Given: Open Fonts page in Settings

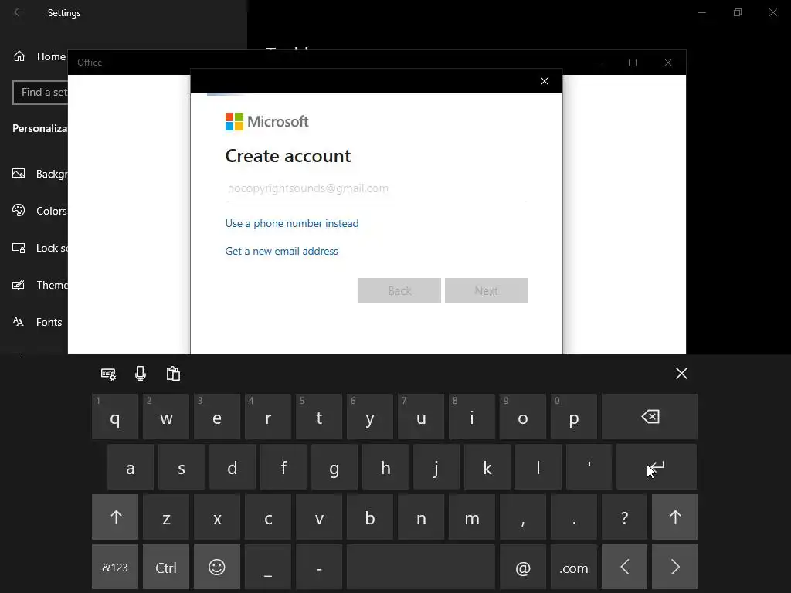Looking at the screenshot, I should pyautogui.click(x=37, y=322).
